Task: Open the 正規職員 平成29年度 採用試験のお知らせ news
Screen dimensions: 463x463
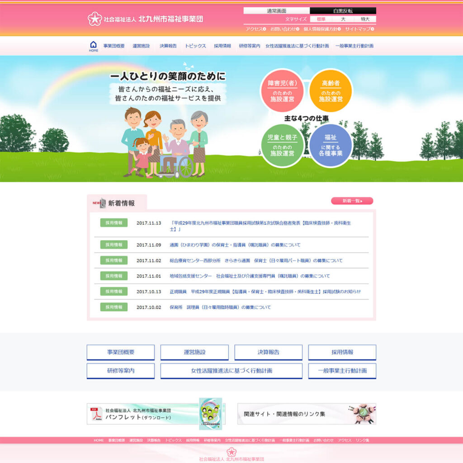Action: coord(265,292)
